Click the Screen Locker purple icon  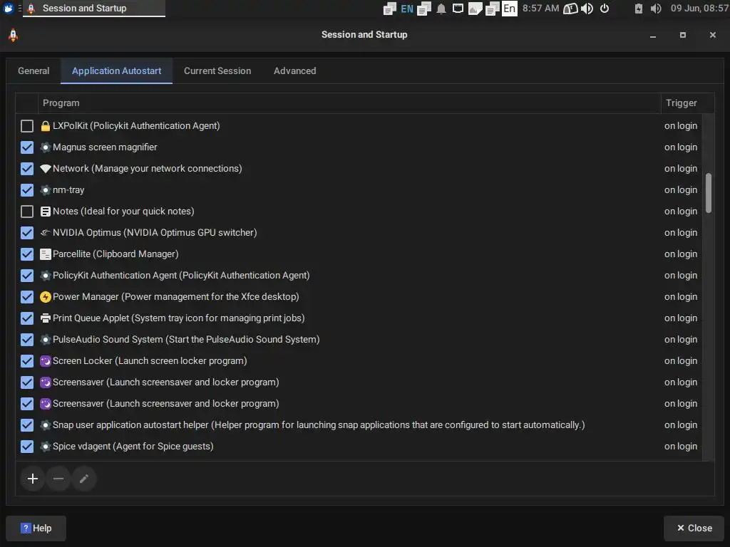[45, 361]
